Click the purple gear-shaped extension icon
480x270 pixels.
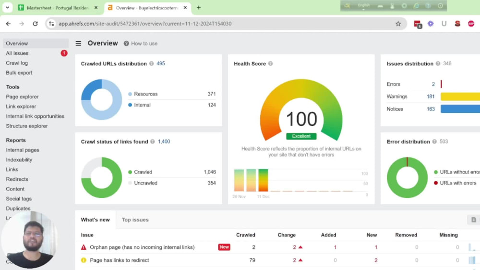(431, 23)
